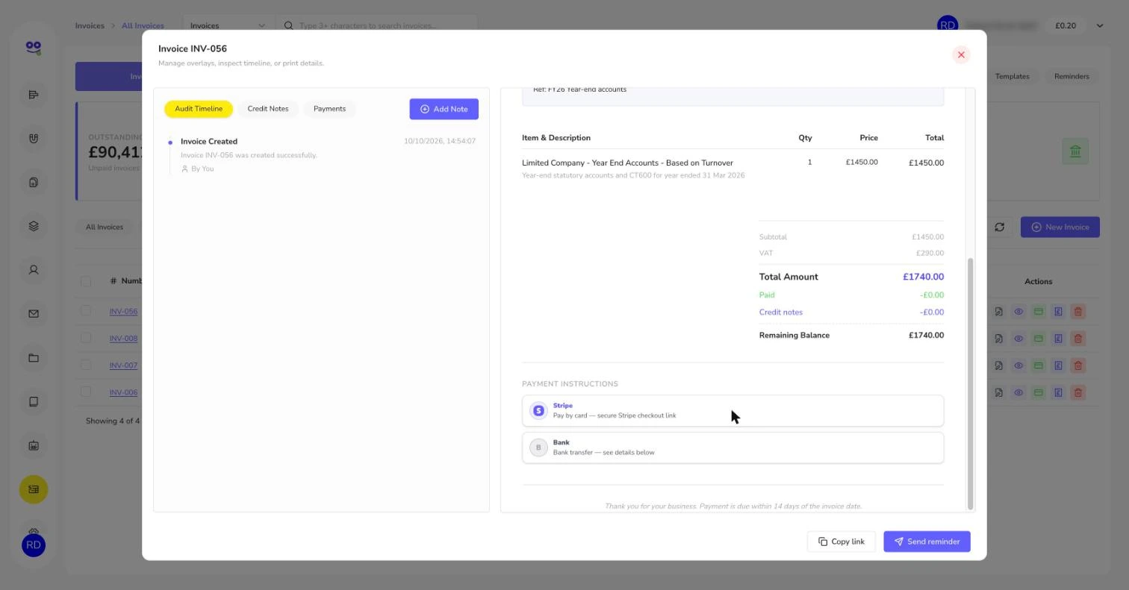Click the red trash icon for INV-006
This screenshot has height=590, width=1129.
pos(1078,392)
